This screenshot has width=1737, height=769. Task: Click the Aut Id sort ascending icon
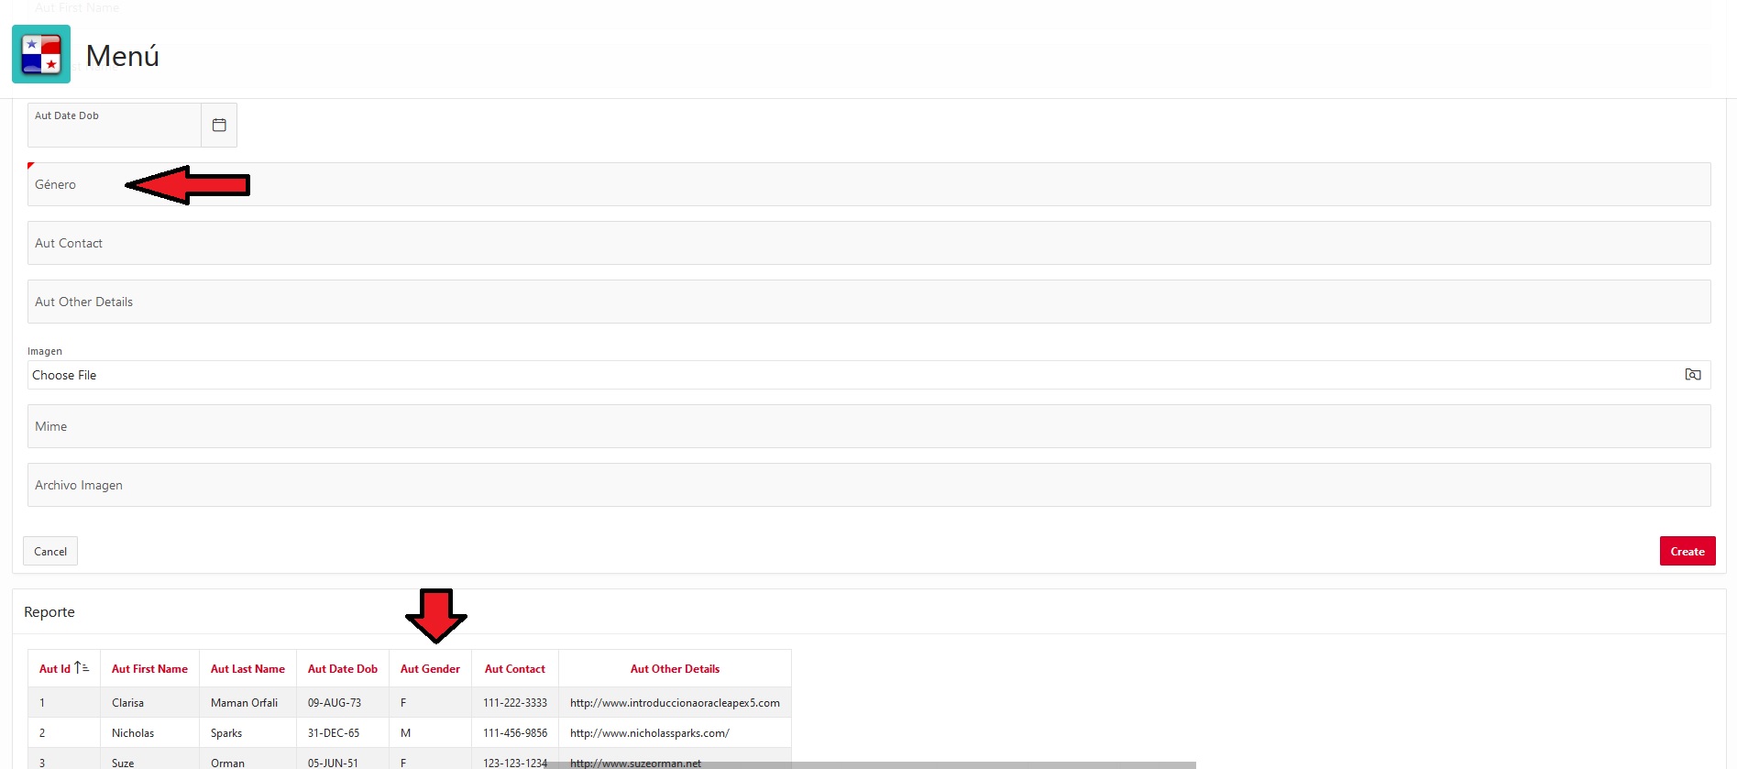pos(82,668)
